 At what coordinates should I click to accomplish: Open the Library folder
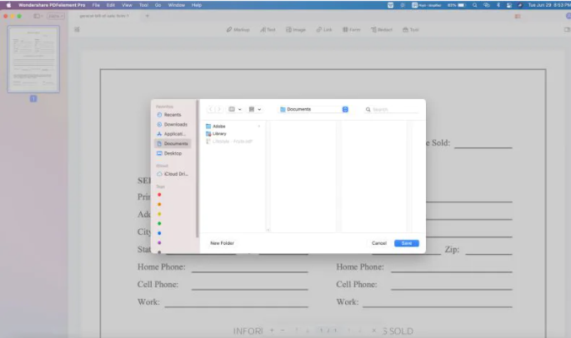click(219, 134)
